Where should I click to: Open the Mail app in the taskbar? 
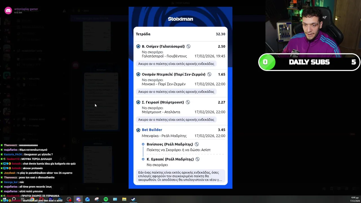[x=87, y=199]
